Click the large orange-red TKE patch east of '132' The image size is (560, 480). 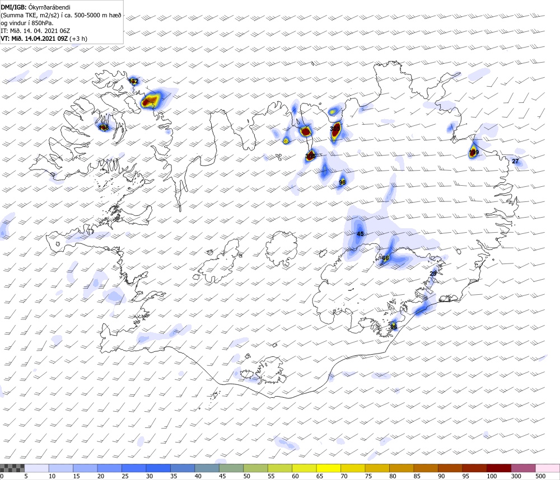click(x=151, y=101)
